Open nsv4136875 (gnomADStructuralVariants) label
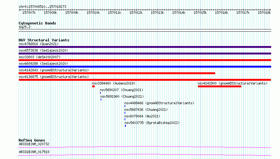Viewport: 280px width, 159px height. pos(54,77)
